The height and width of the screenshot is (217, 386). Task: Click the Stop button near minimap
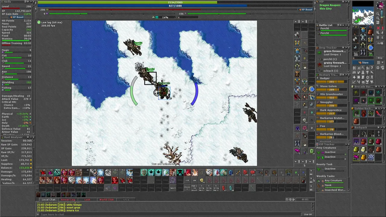pyautogui.click(x=380, y=58)
